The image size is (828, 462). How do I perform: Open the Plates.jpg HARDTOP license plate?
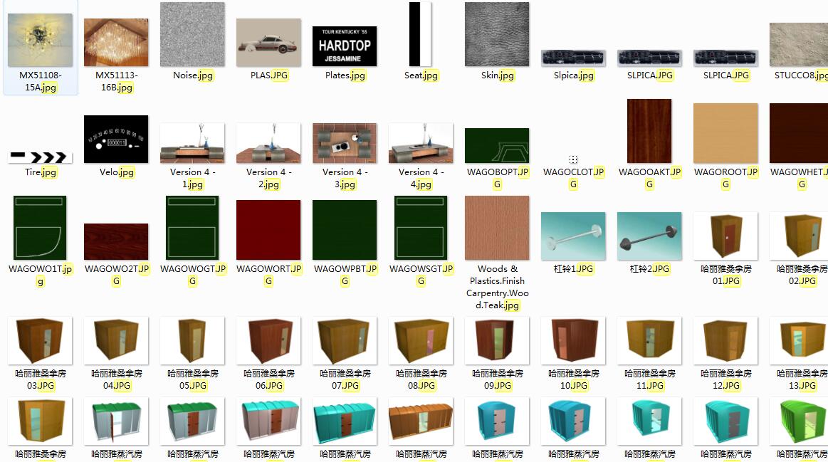345,46
